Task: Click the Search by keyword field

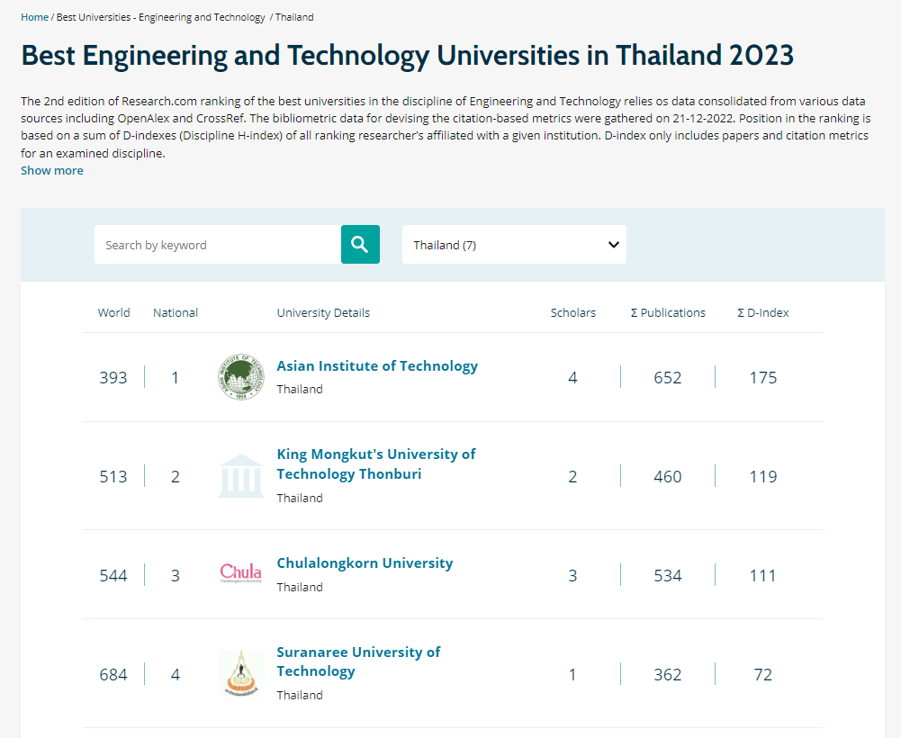Action: [218, 244]
